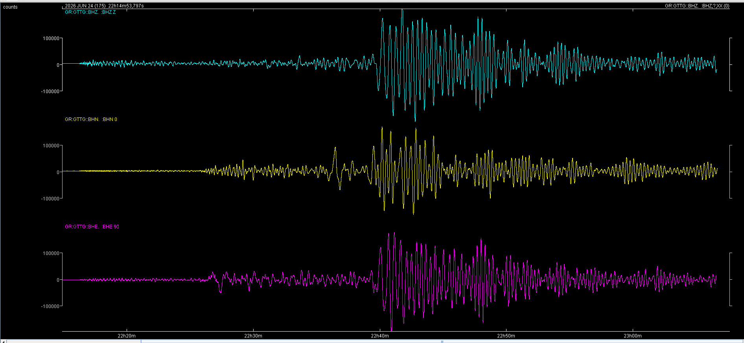The image size is (744, 343).
Task: Click the 0 tick on BHE axis
Action: pos(58,280)
